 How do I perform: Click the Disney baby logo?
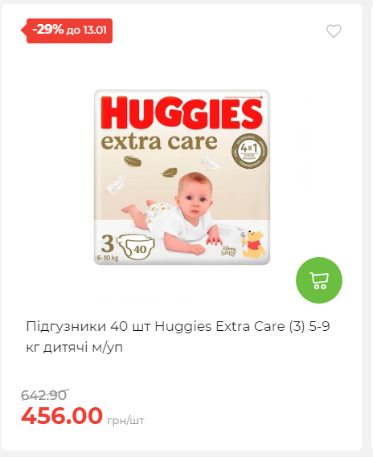point(227,251)
